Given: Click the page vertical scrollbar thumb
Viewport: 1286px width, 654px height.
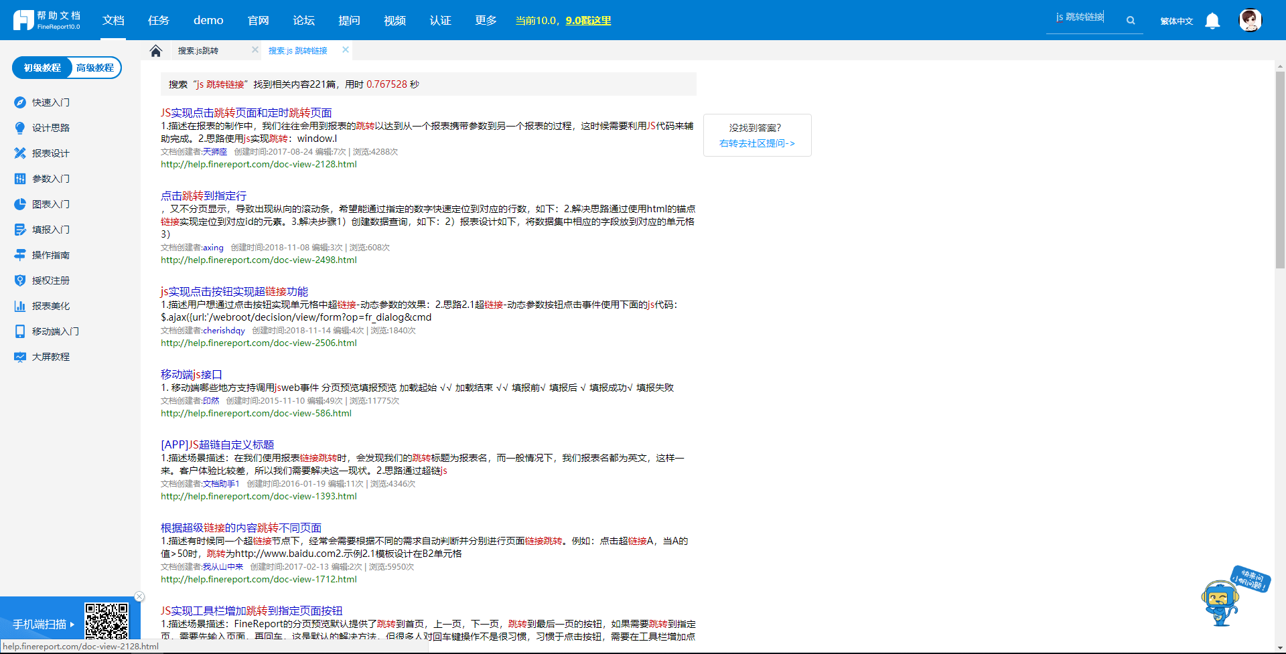Looking at the screenshot, I should click(1280, 169).
